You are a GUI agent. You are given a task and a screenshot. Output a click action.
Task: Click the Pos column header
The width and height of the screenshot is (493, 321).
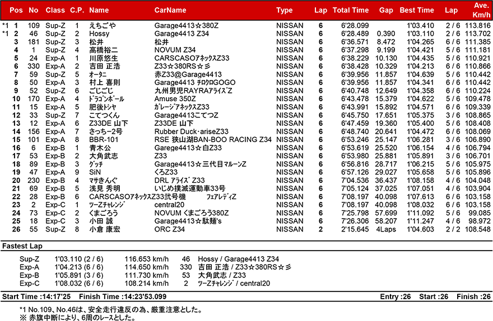tap(16, 10)
